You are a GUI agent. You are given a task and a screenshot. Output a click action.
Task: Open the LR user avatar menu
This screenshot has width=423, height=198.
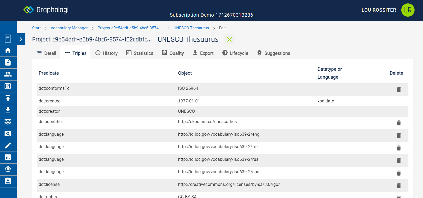[408, 10]
